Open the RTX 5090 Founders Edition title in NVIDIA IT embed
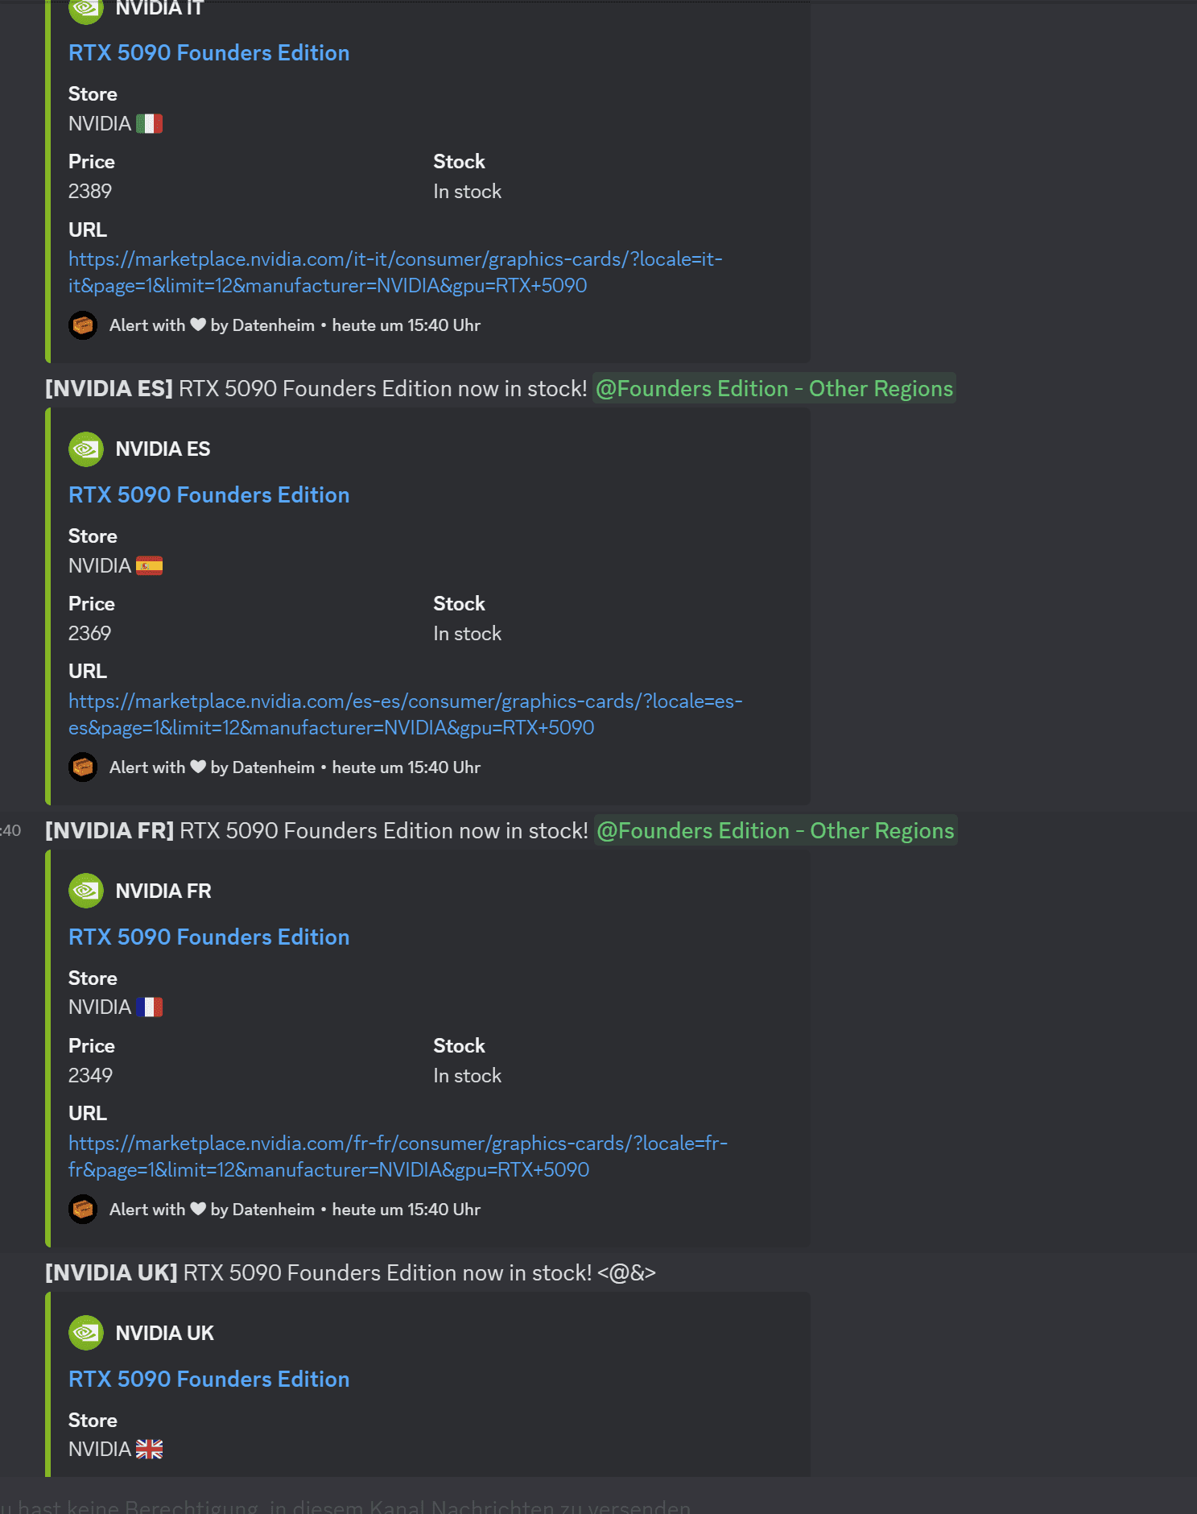The width and height of the screenshot is (1197, 1514). pyautogui.click(x=209, y=53)
